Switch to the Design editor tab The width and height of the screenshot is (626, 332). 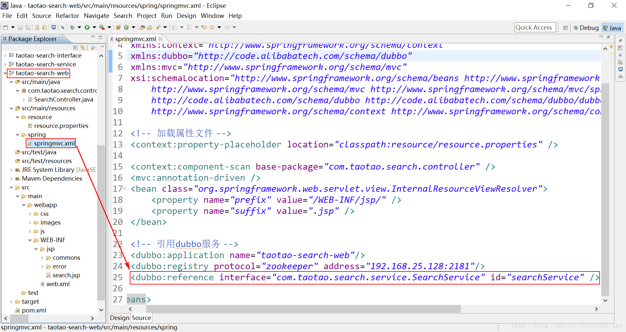point(119,318)
